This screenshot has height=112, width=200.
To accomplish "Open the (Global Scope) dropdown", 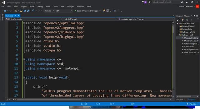I will click(x=90, y=19).
